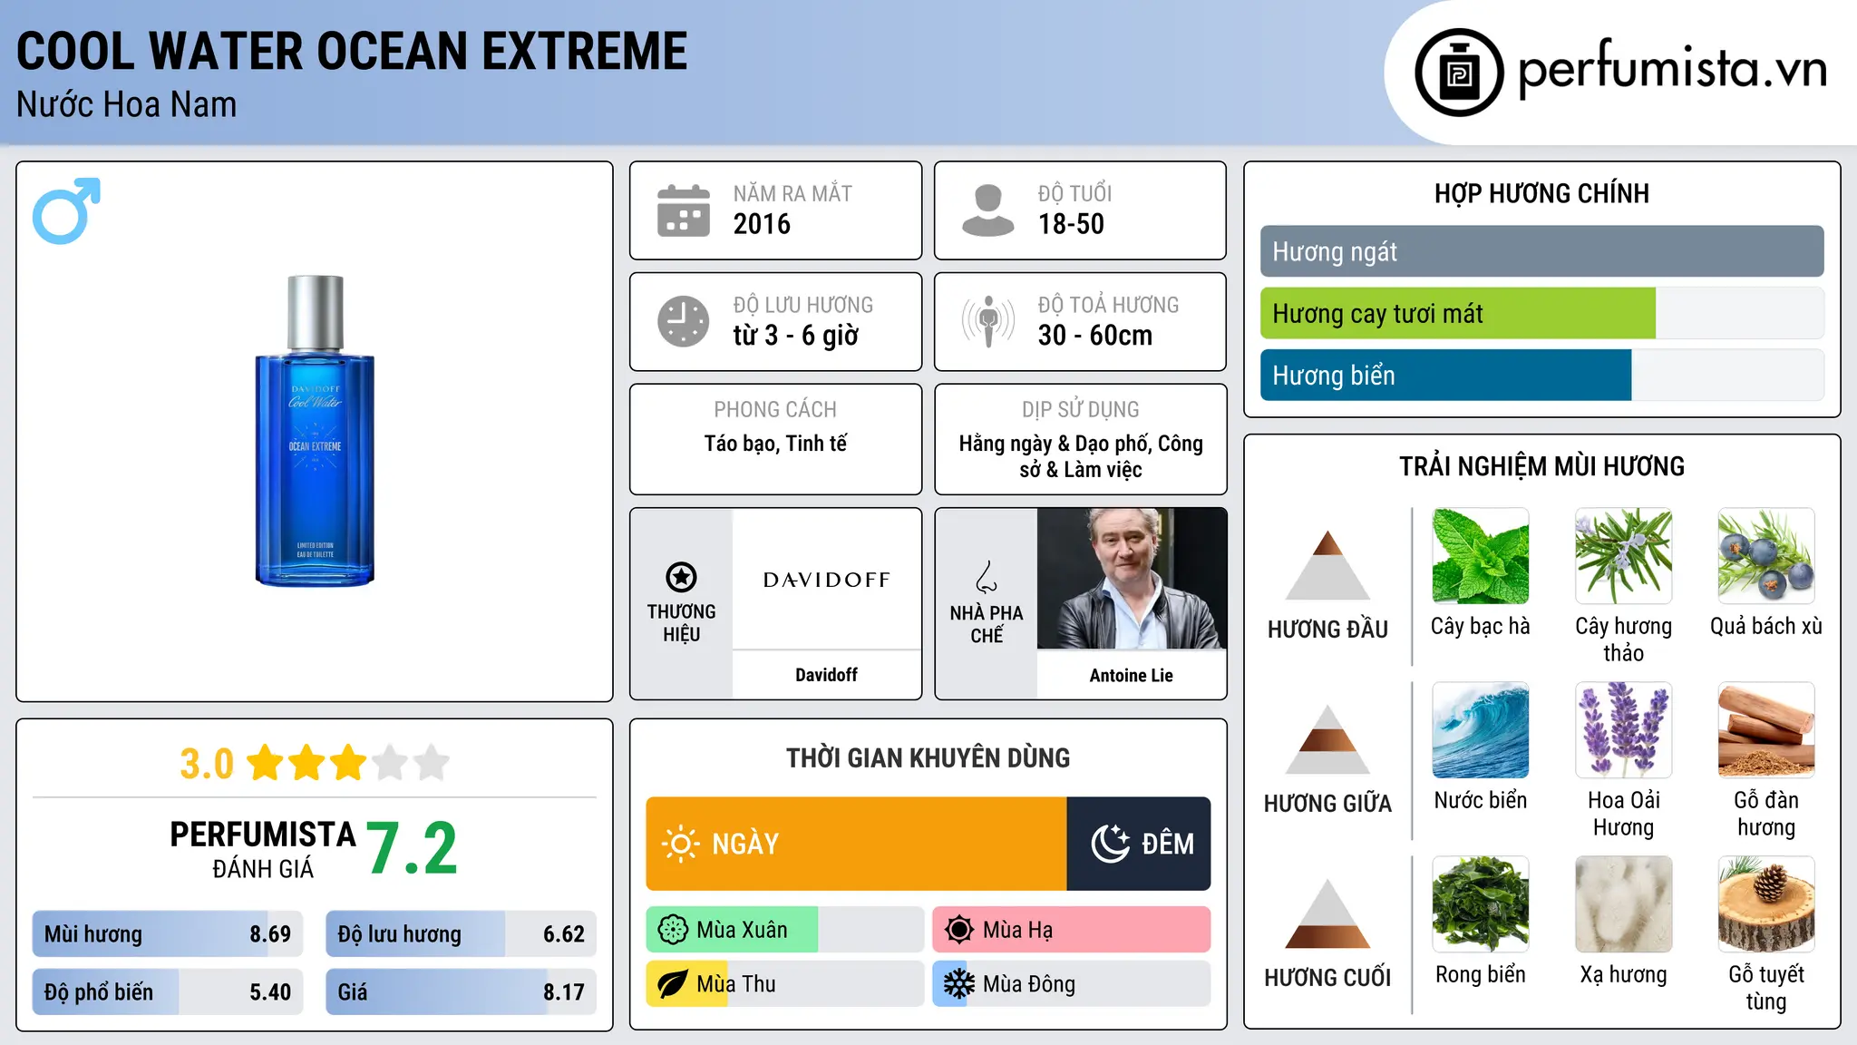Image resolution: width=1857 pixels, height=1045 pixels.
Task: Click the 3.0 star rating number
Action: click(x=207, y=764)
